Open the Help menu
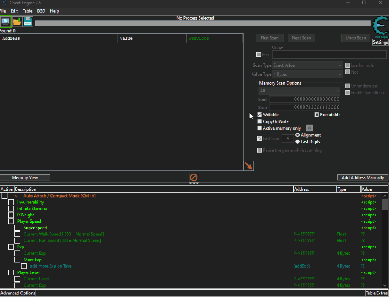Image resolution: width=389 pixels, height=297 pixels. pyautogui.click(x=54, y=11)
